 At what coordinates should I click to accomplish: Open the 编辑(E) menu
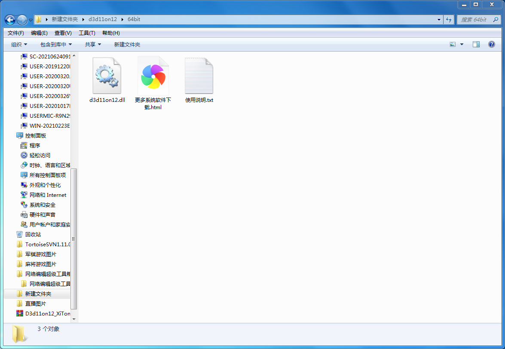click(39, 33)
